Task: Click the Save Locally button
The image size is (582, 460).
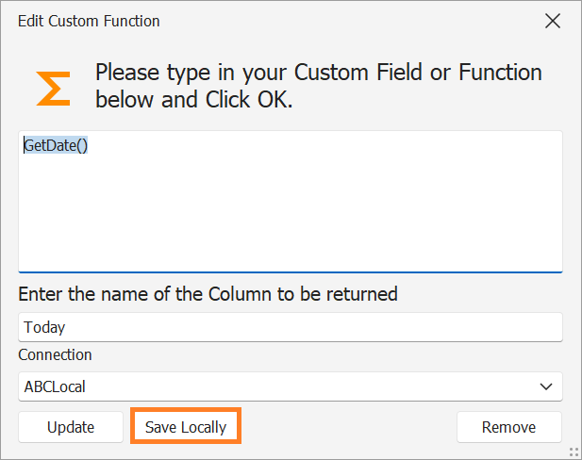Action: click(186, 427)
